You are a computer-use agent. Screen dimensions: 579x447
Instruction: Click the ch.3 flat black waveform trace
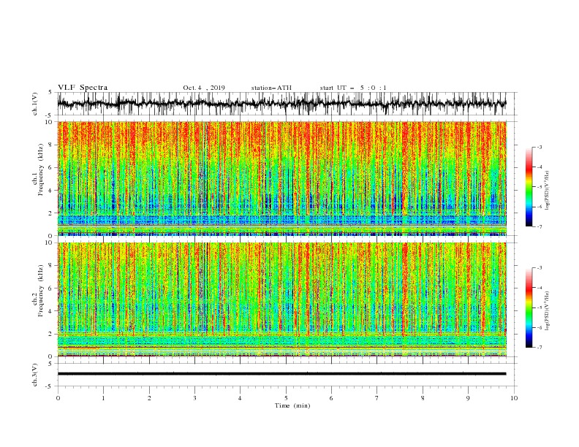[x=281, y=374]
